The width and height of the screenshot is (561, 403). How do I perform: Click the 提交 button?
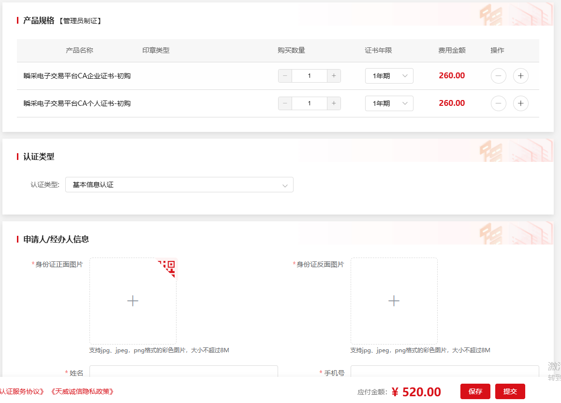(510, 391)
